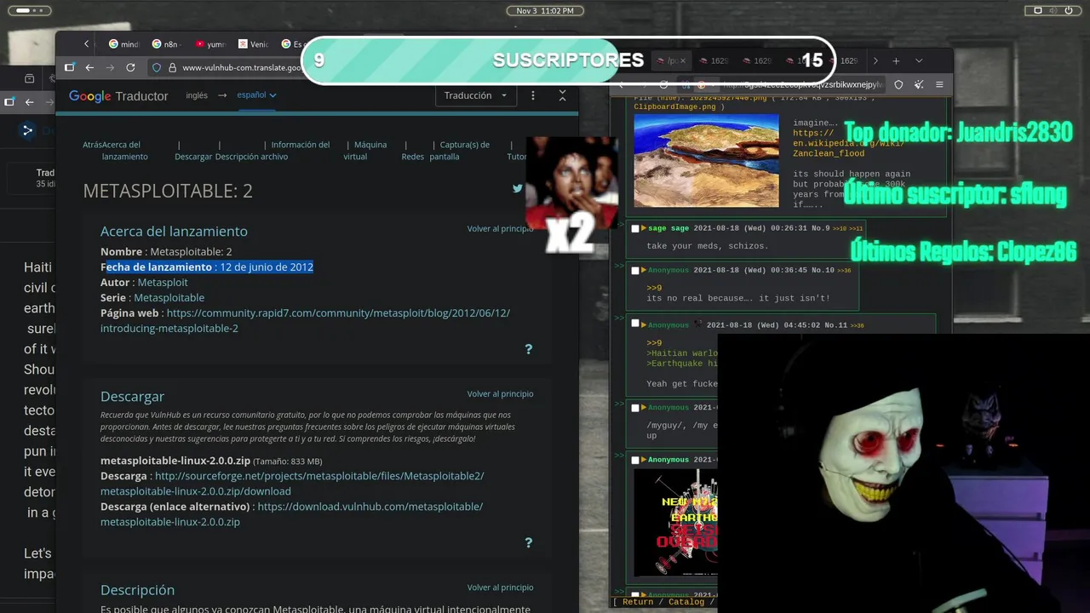Viewport: 1090px width, 613px height.
Task: Click Volver al principio beside Descargar
Action: 500,394
